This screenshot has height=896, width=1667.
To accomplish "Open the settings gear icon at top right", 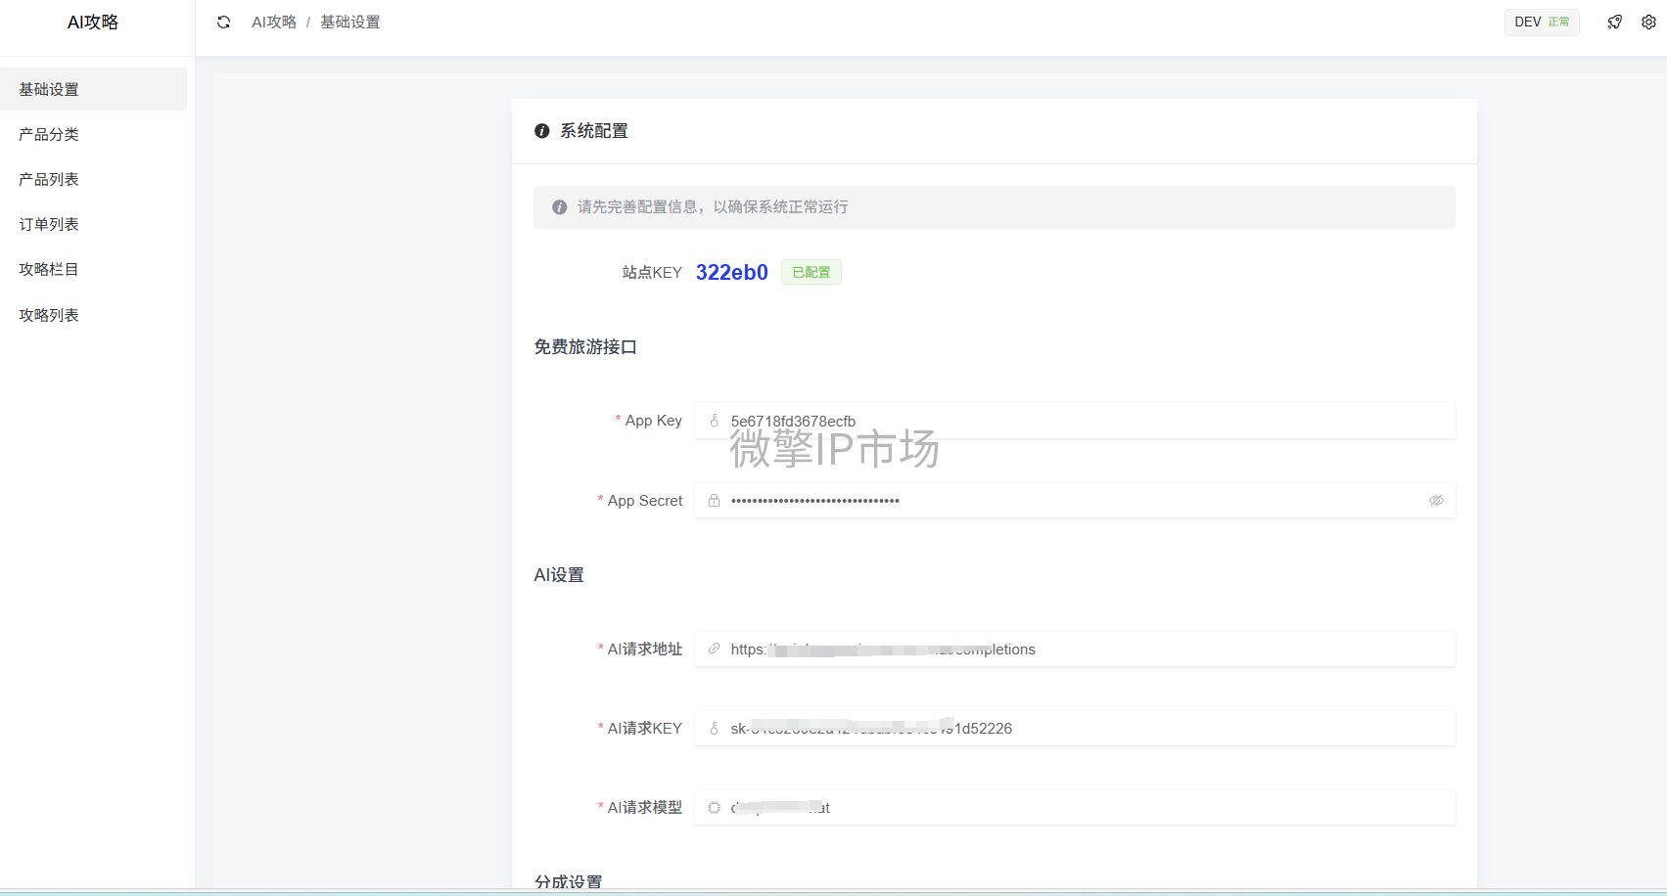I will coord(1649,21).
